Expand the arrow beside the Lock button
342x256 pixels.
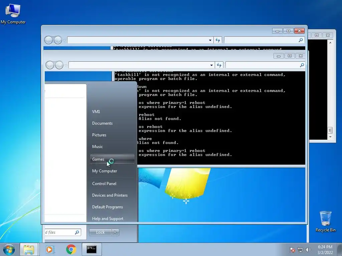(x=115, y=232)
